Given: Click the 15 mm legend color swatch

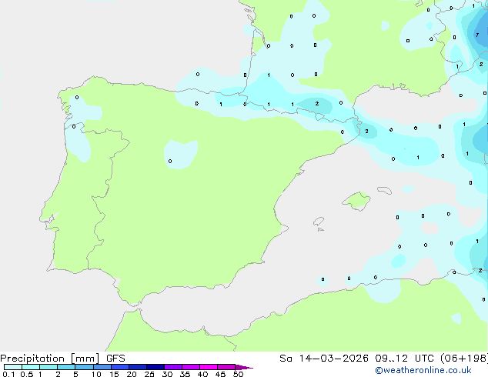Looking at the screenshot, I should point(120,367).
